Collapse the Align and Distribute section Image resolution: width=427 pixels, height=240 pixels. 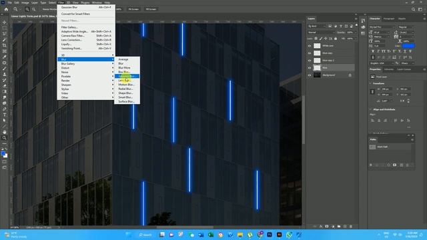370,109
